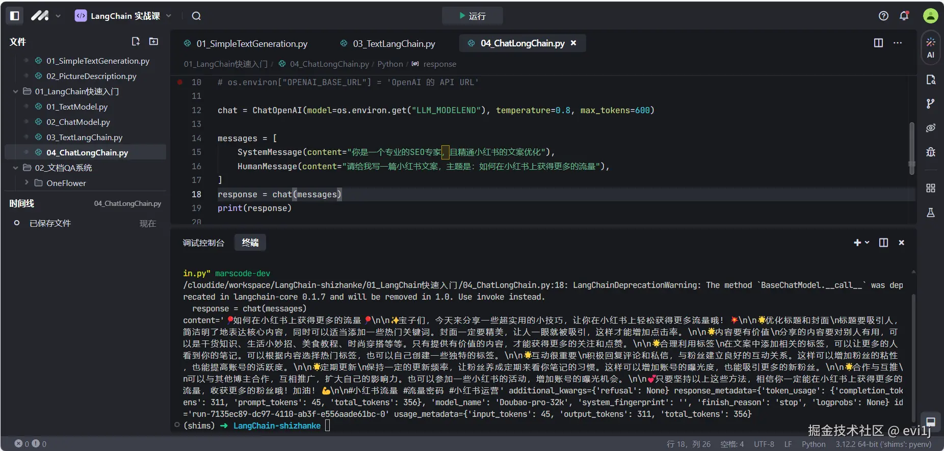Toggle the left sidebar panel icon
The height and width of the screenshot is (451, 944).
tap(15, 16)
